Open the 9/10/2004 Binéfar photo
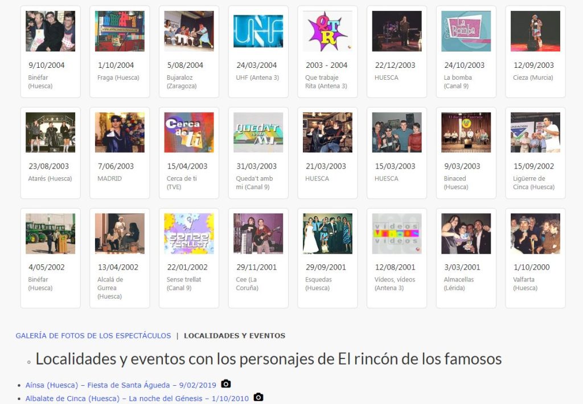 (50, 31)
